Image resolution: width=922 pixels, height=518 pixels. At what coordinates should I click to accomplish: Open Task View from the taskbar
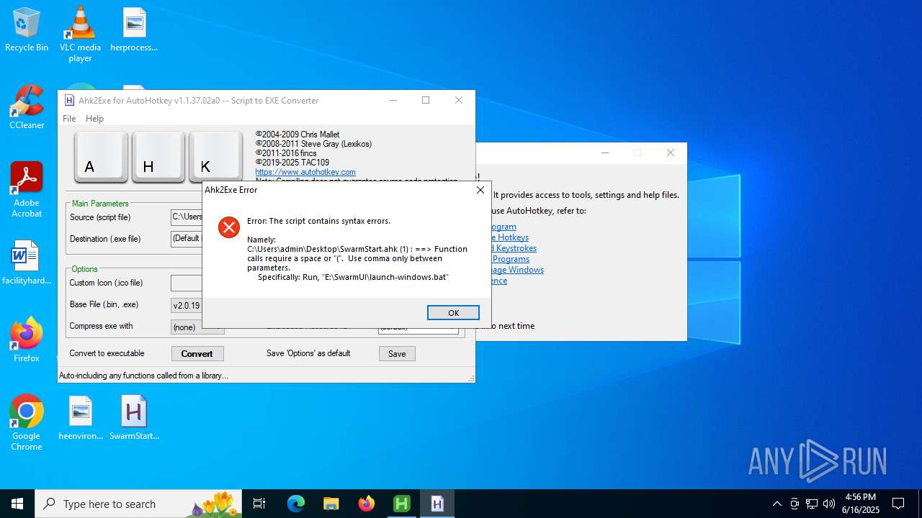[x=259, y=504]
